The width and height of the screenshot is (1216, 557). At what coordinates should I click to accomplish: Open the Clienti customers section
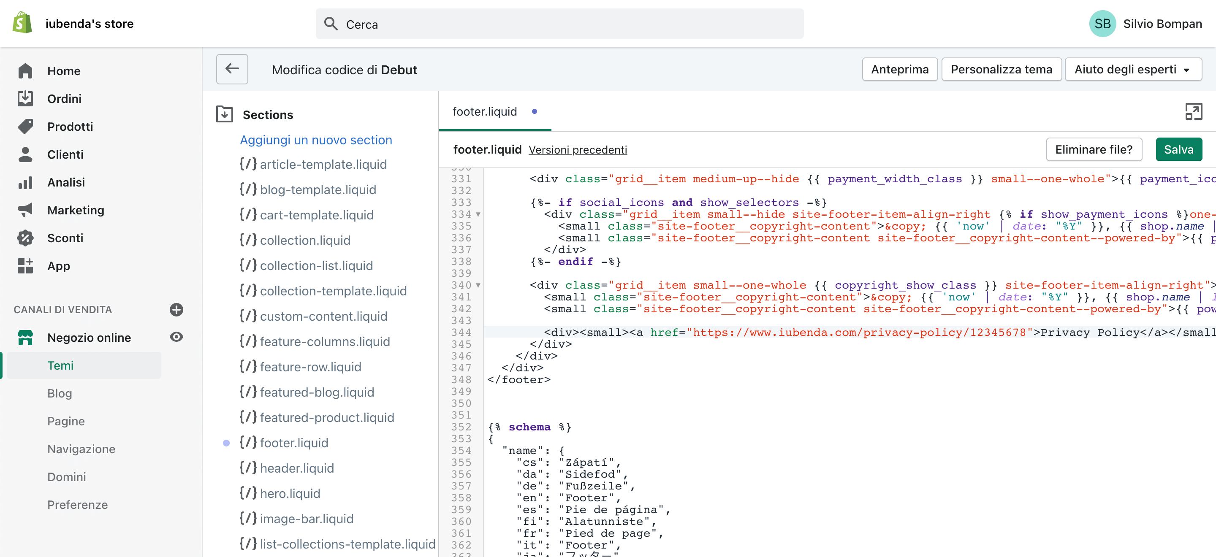click(65, 154)
